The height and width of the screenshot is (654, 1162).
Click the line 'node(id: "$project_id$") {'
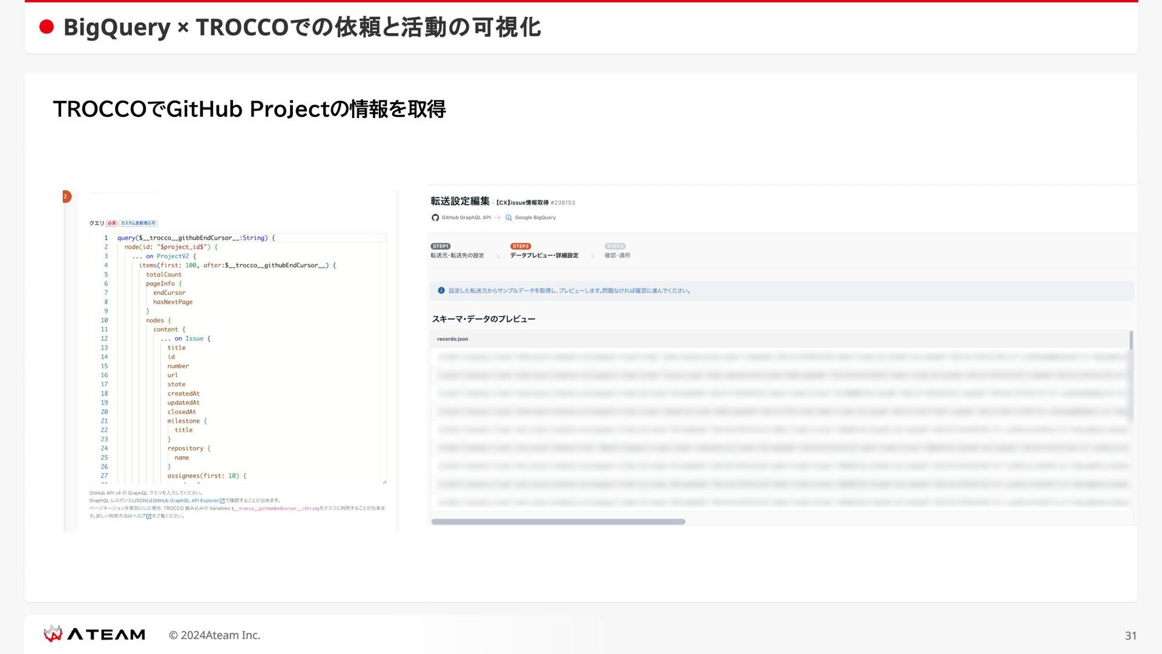click(171, 247)
